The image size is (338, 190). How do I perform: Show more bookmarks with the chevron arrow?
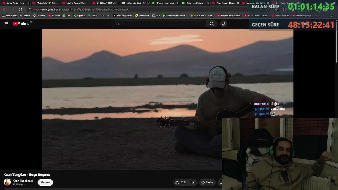(332, 16)
